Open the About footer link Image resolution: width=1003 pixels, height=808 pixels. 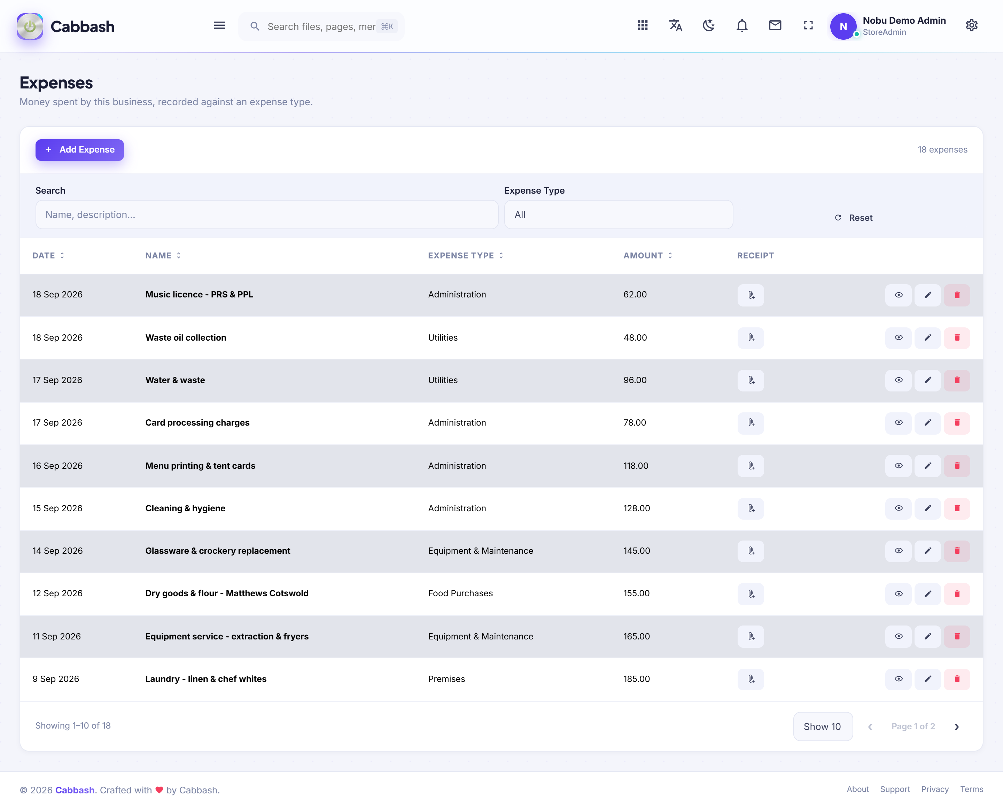pyautogui.click(x=857, y=790)
